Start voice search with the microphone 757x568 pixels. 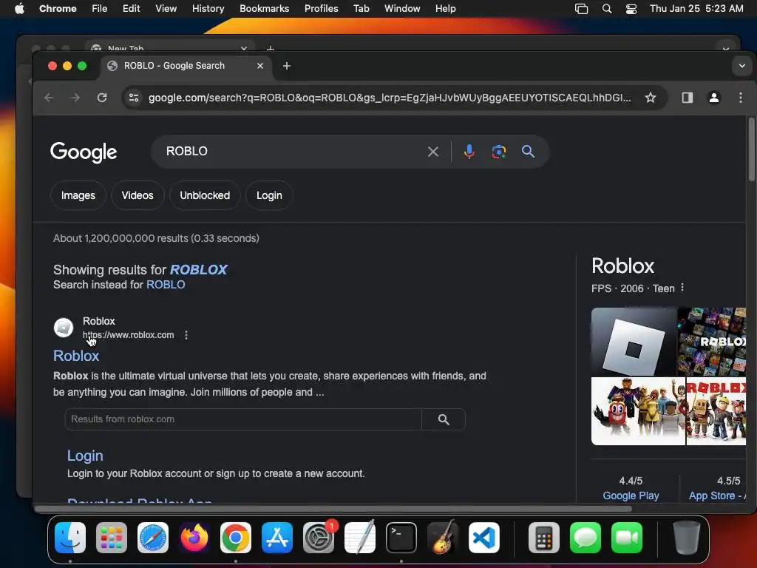469,152
